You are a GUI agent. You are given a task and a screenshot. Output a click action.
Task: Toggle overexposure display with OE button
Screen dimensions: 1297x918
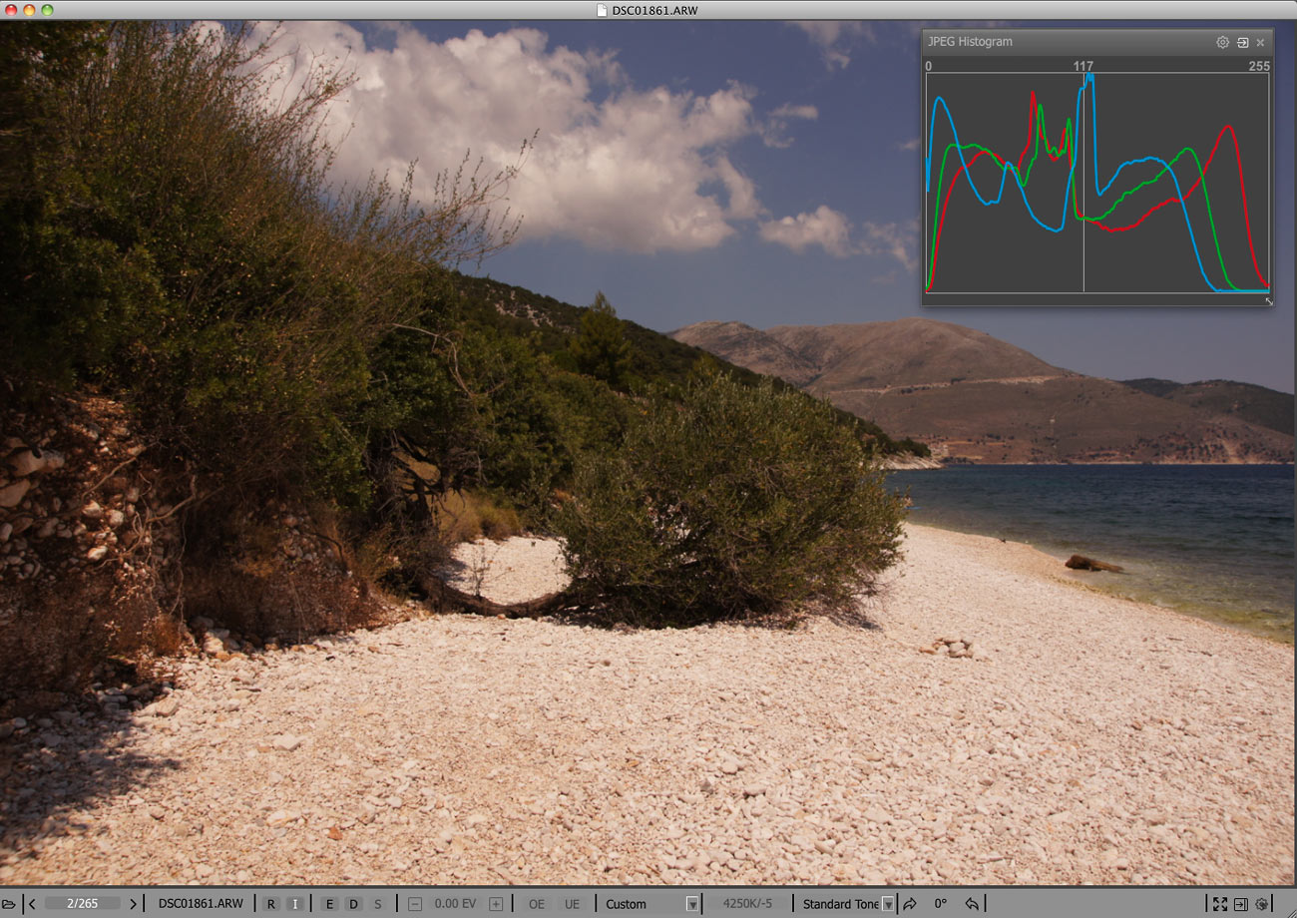tap(537, 904)
